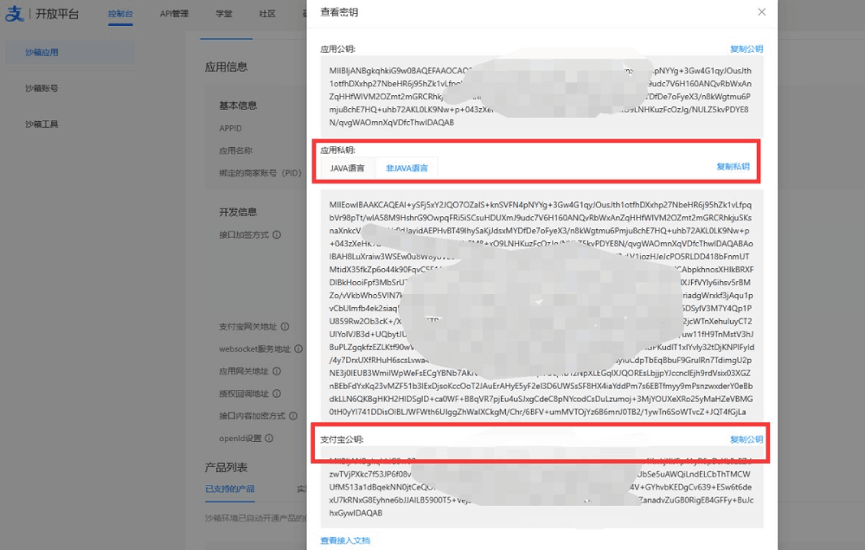Click the info icon next to 应用网关地址
Screen dimensions: 865x550
[277, 371]
